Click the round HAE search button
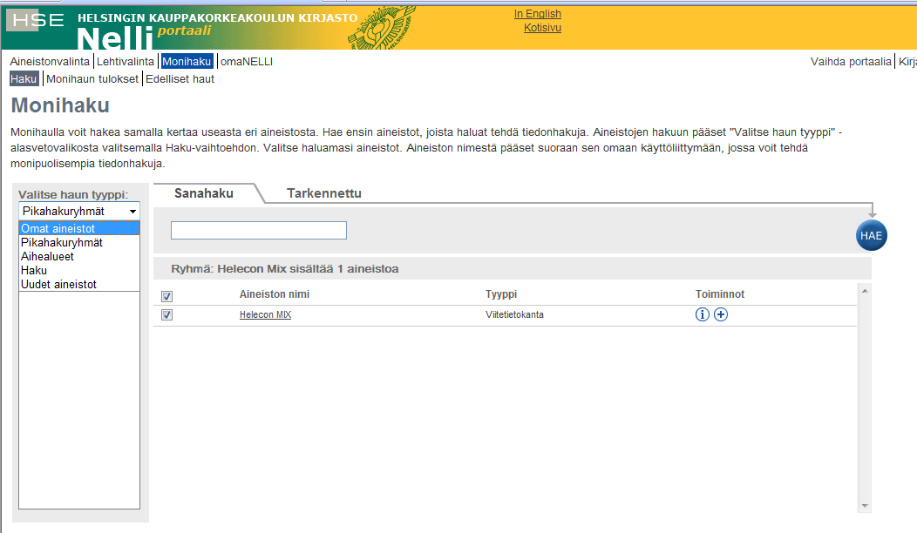This screenshot has width=917, height=533. (872, 235)
